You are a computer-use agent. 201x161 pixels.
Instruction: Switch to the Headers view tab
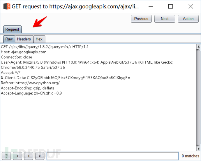pyautogui.click(x=24, y=39)
